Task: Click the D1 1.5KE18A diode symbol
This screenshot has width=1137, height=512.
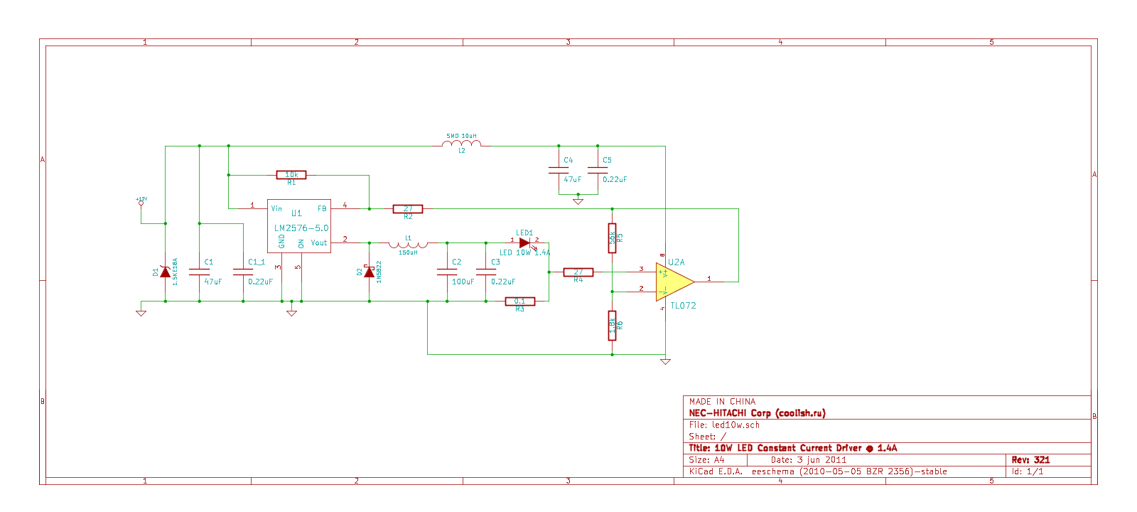Action: pyautogui.click(x=166, y=272)
